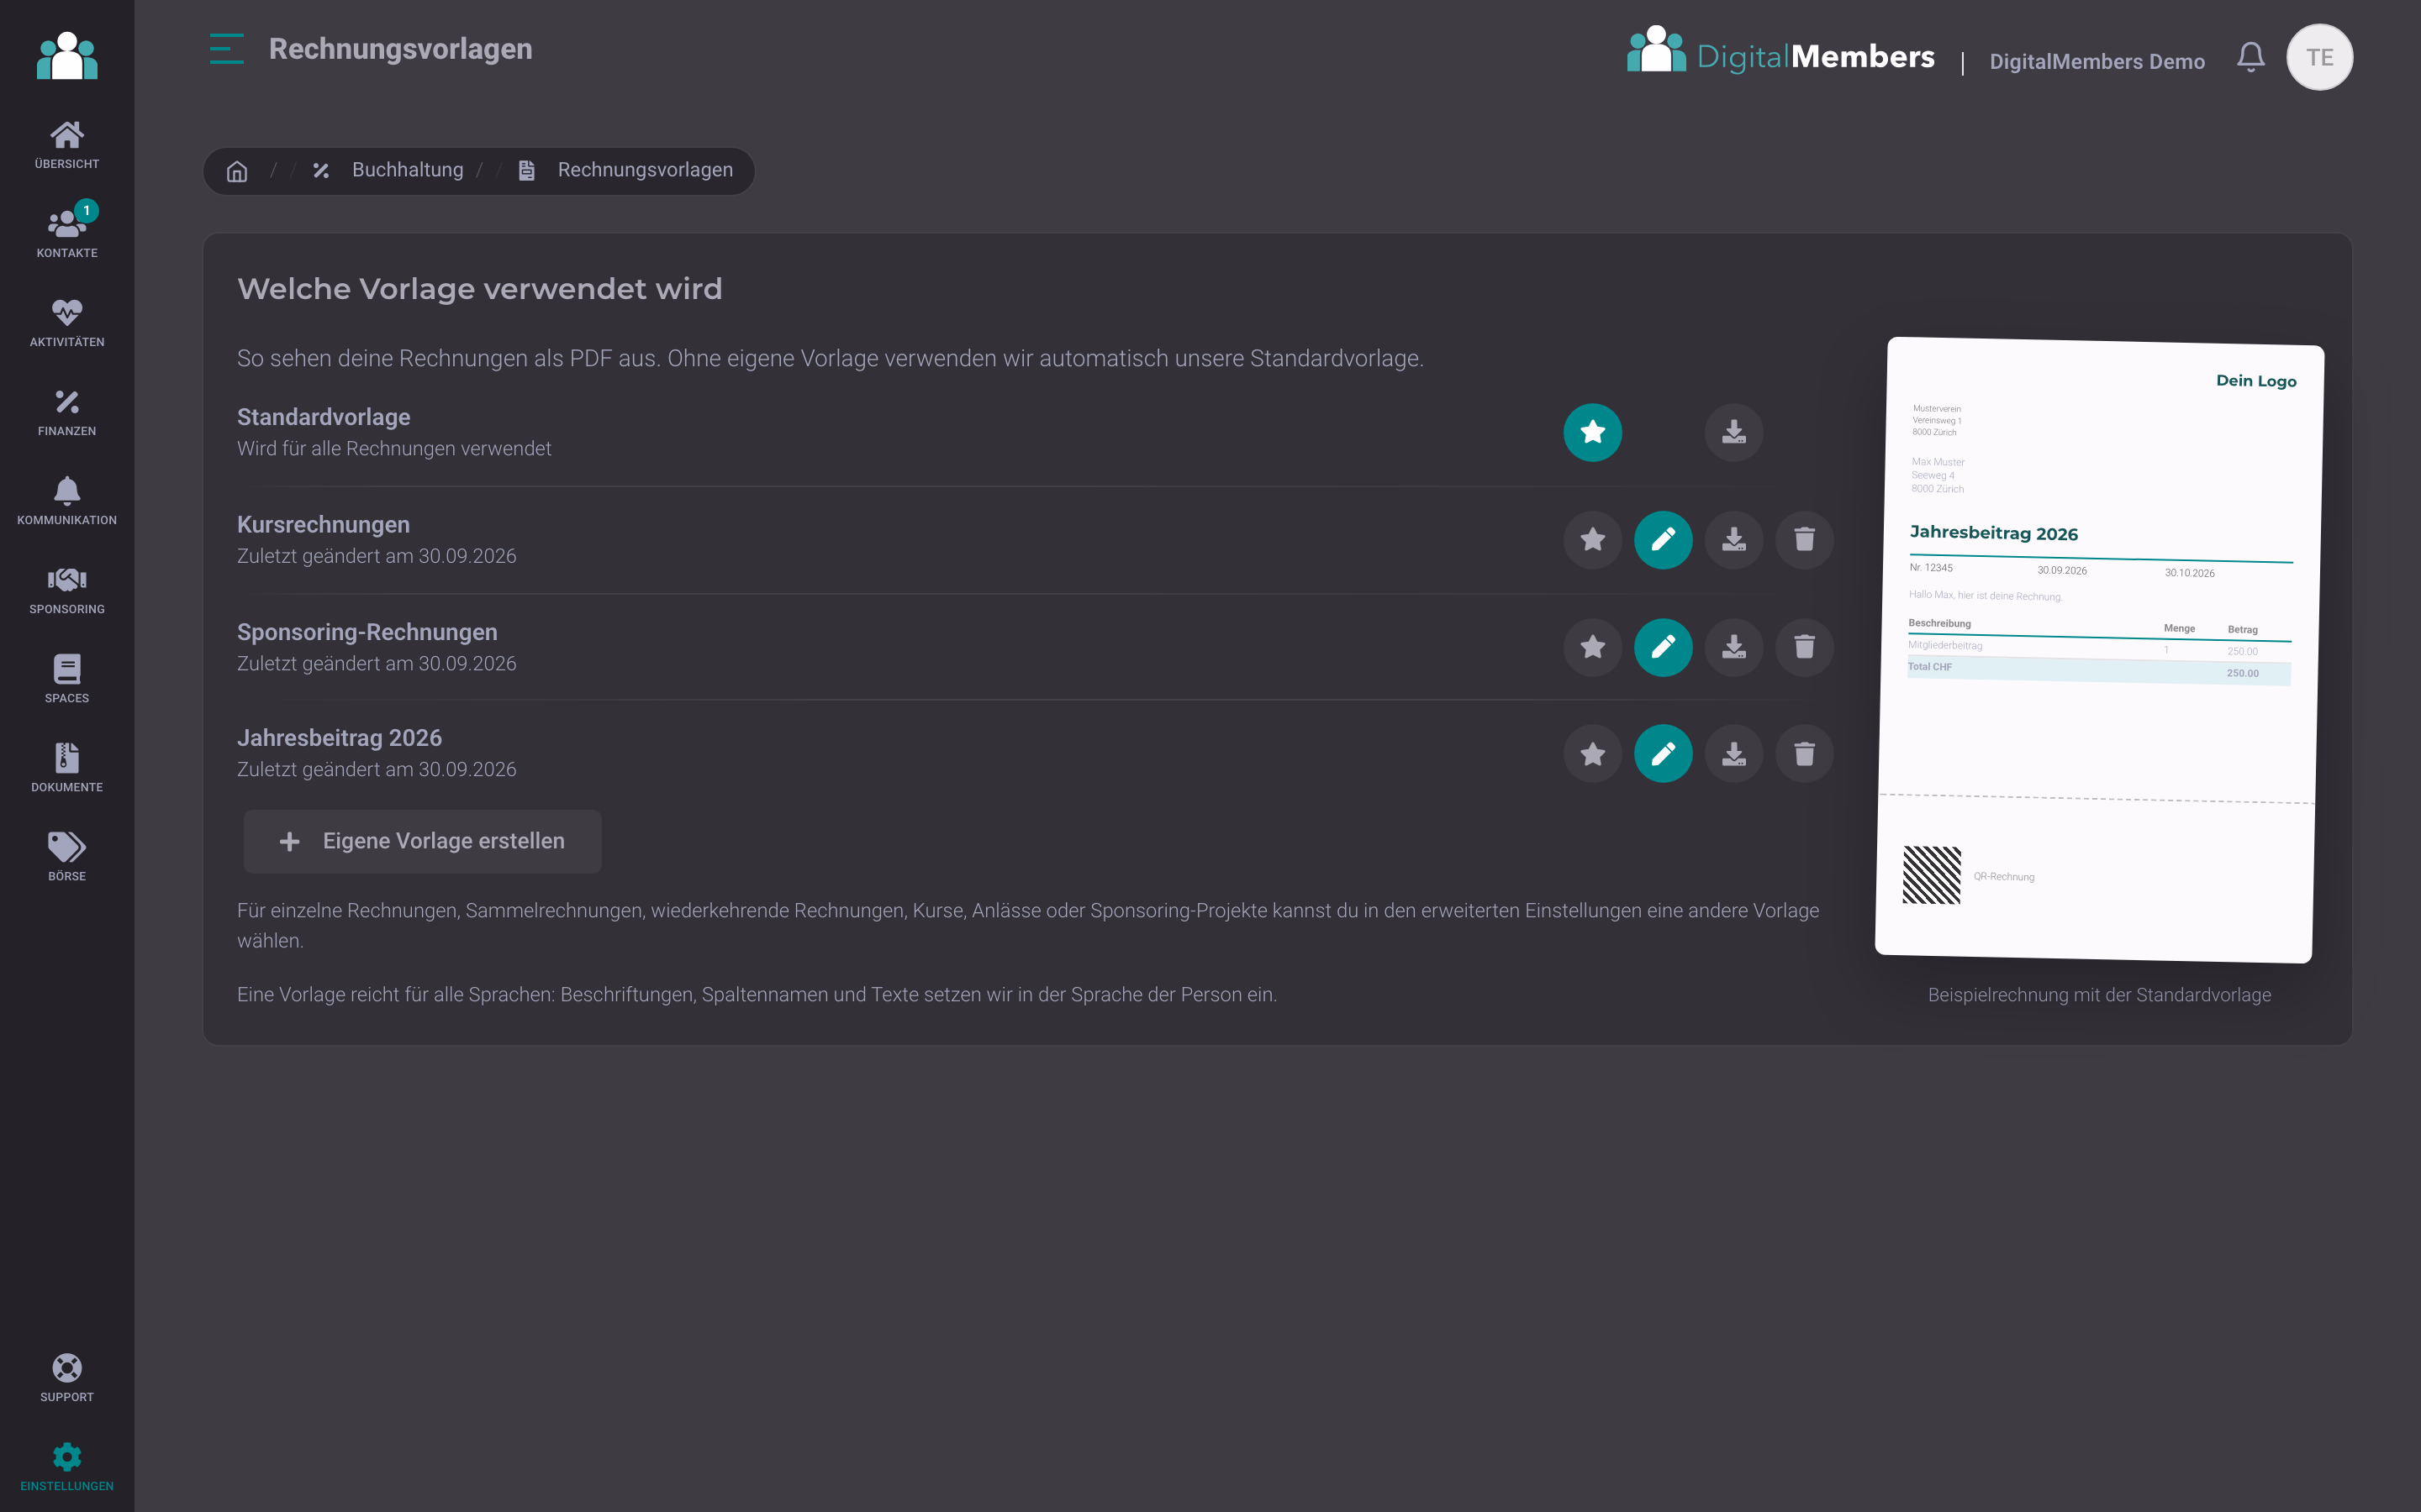Open the notifications bell

click(2251, 57)
